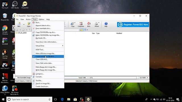Select Make CD/DVD/Blu-ray image file...
This screenshot has width=182, height=102.
[48, 35]
